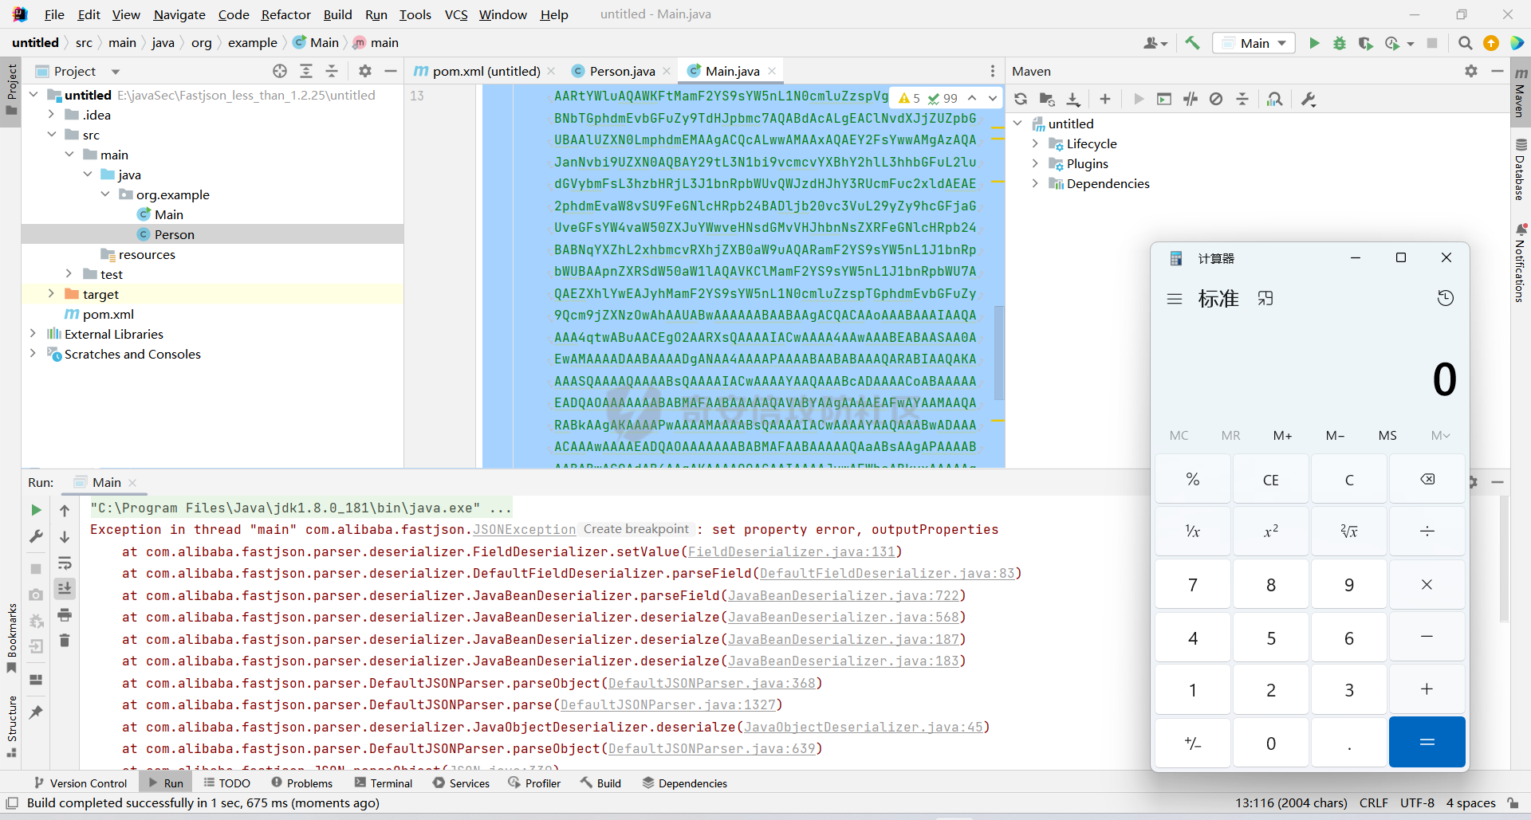Screen dimensions: 1531x820
Task: Toggle Maven offline mode
Action: (x=1191, y=99)
